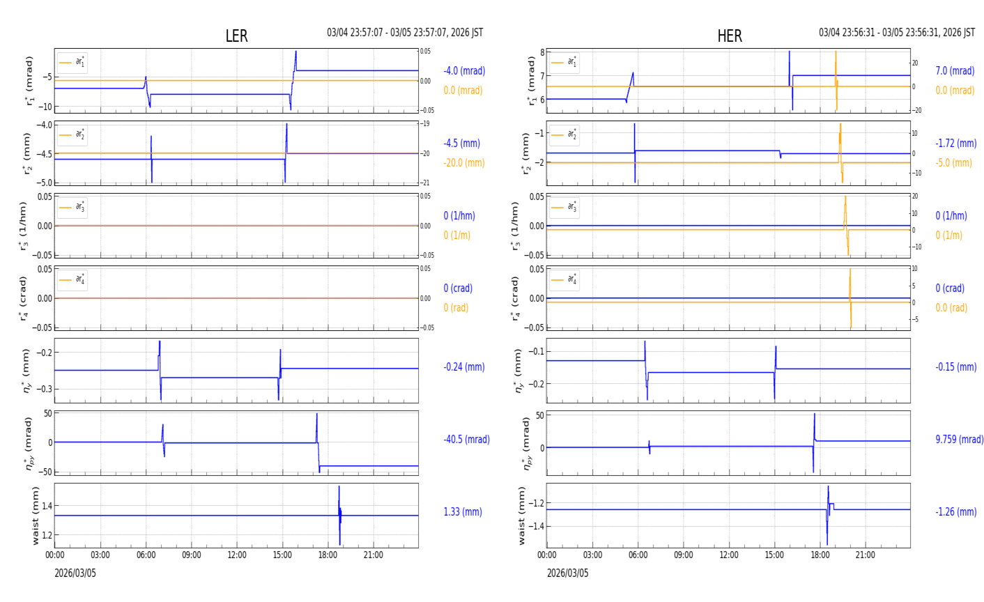Click the LER value 0 (1/m)
This screenshot has height=602, width=984.
coord(457,236)
